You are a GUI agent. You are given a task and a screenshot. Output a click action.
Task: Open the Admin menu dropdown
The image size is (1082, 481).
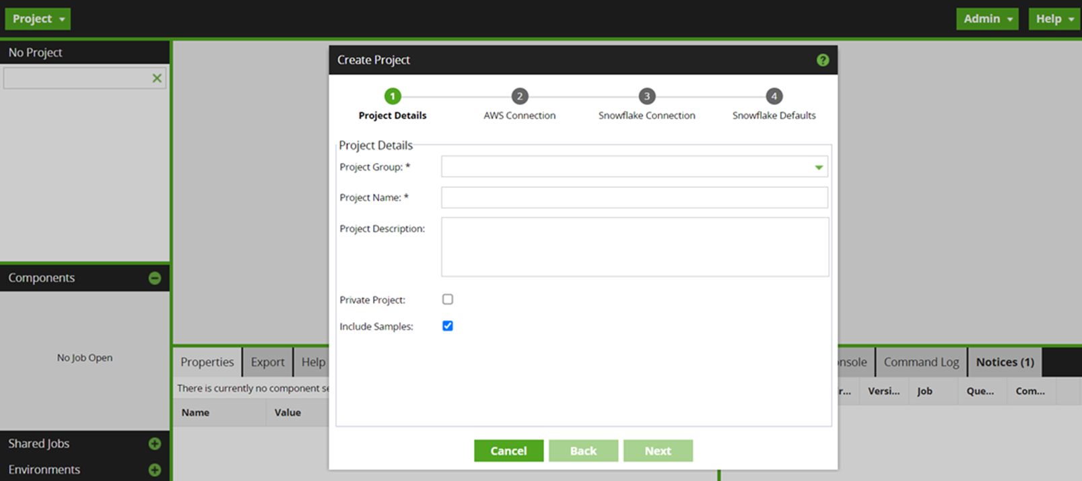point(987,19)
